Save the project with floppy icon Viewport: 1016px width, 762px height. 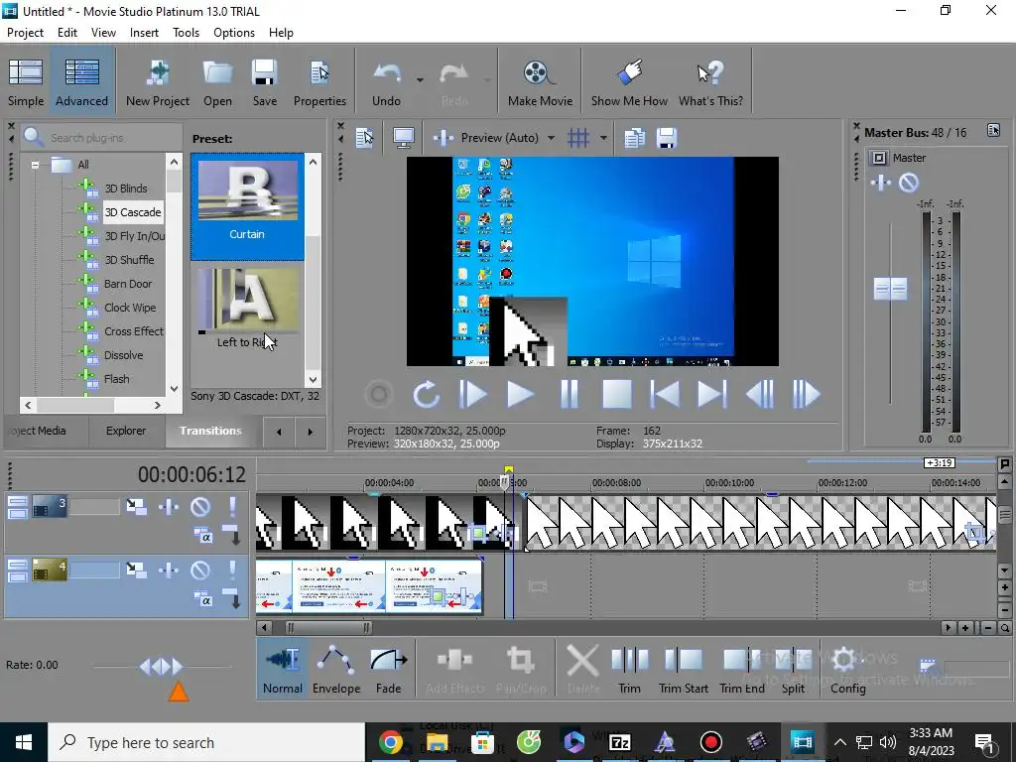(264, 81)
